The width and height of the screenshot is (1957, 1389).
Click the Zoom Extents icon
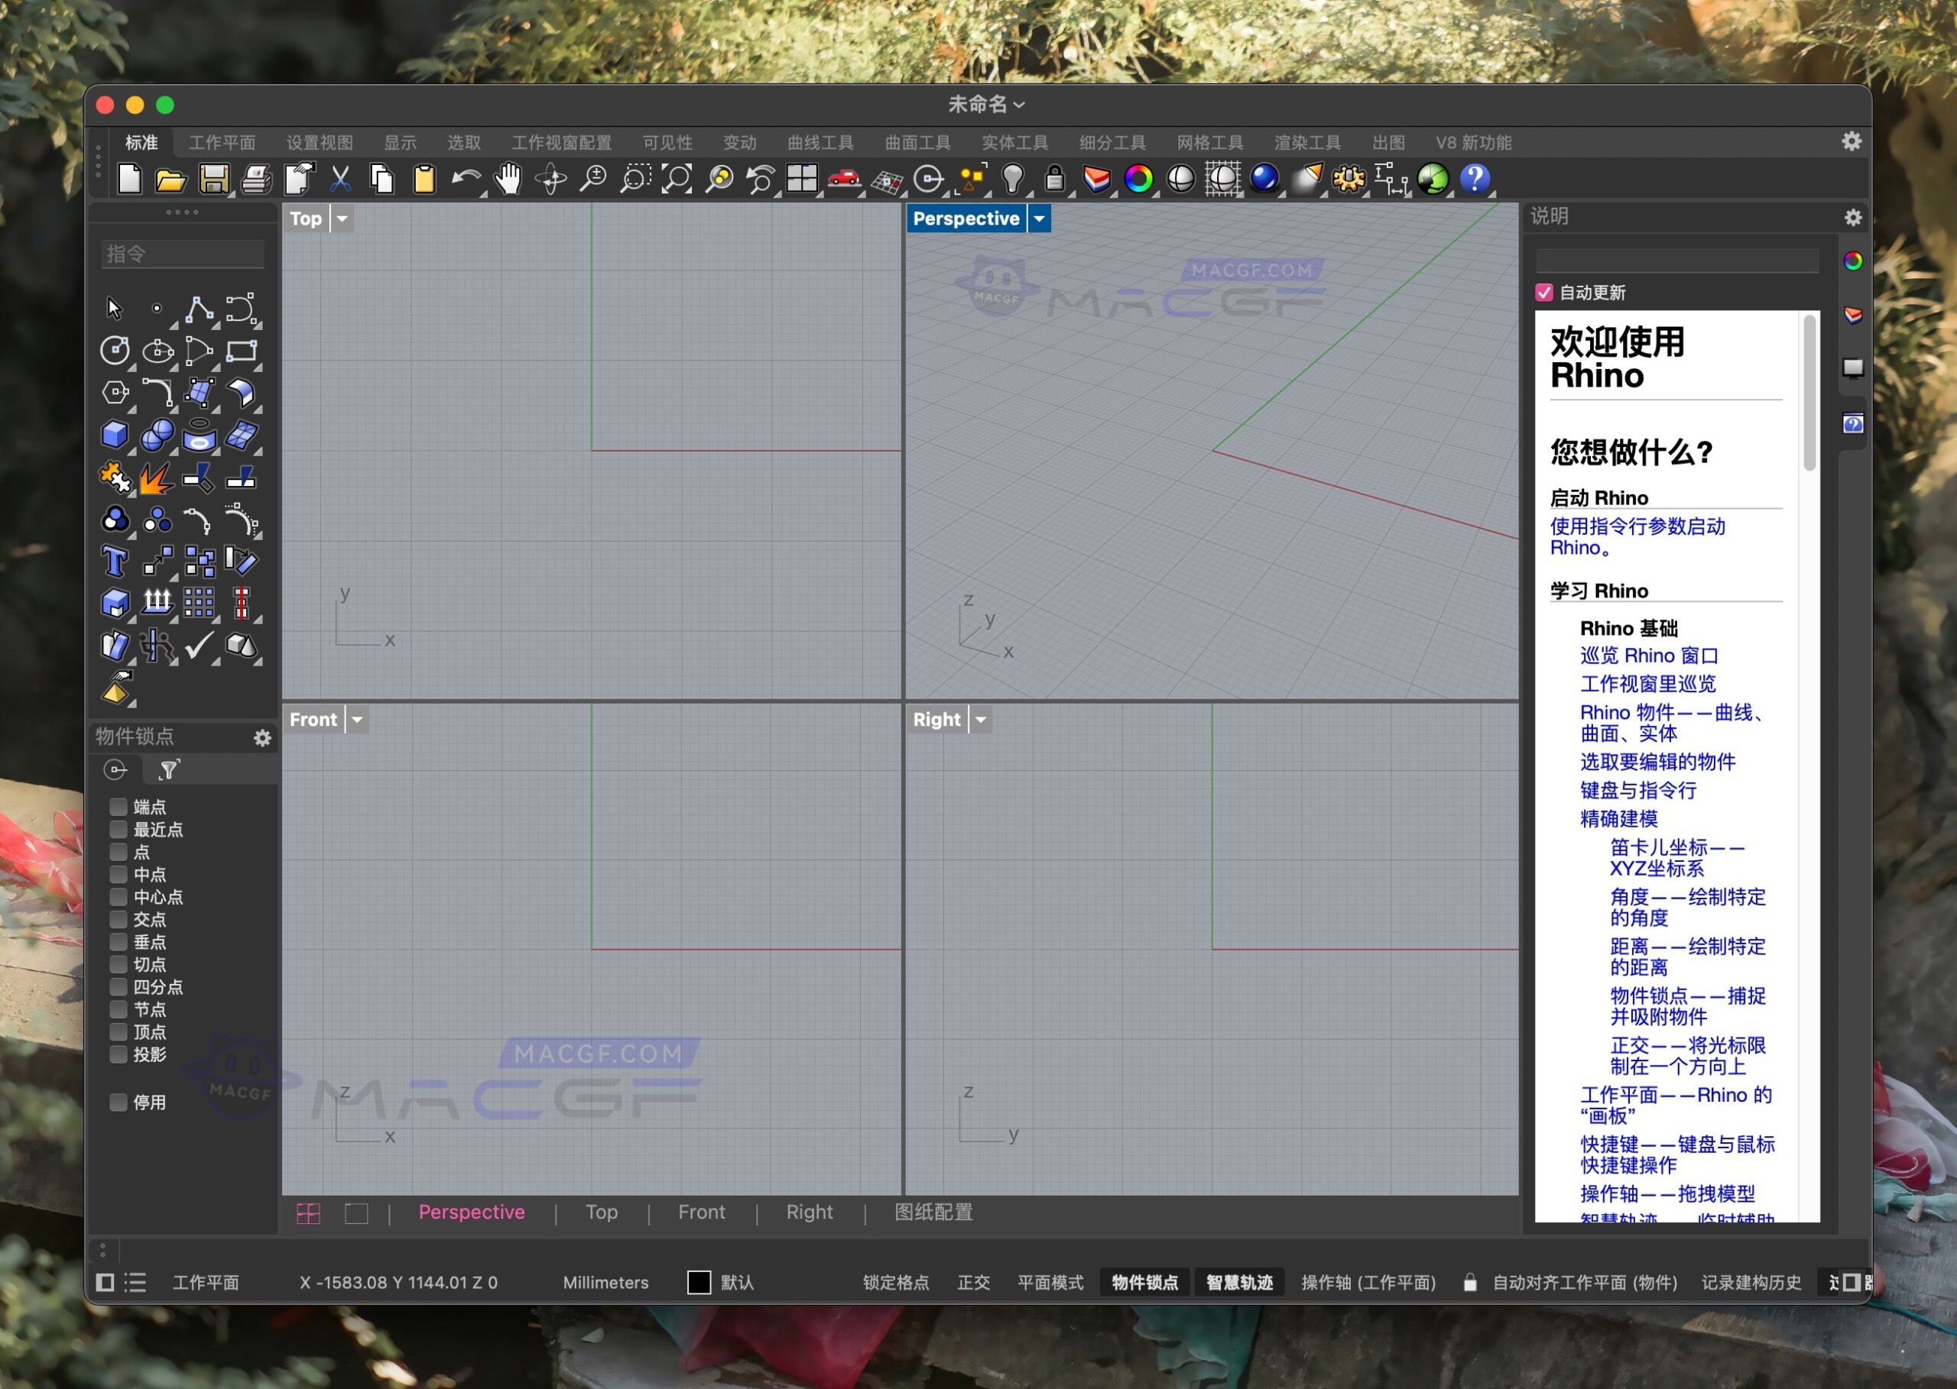677,179
